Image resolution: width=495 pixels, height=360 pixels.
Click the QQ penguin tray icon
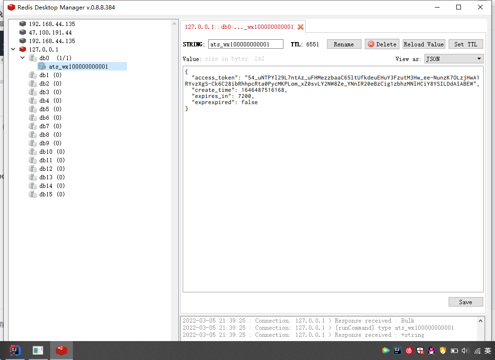(431, 351)
